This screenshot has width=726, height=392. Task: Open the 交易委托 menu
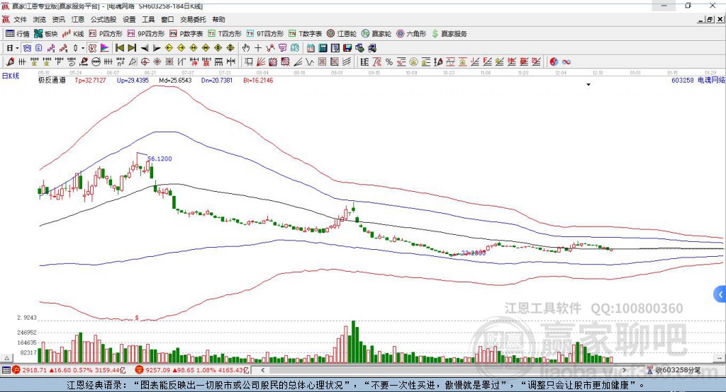pyautogui.click(x=193, y=19)
